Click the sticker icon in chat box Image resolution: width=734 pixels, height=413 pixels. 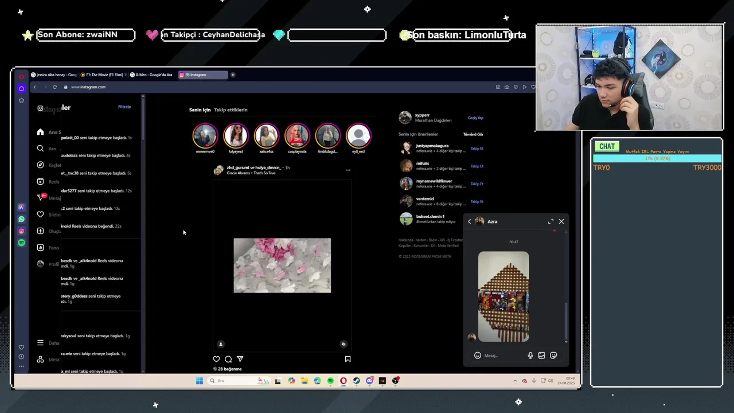[x=553, y=356]
